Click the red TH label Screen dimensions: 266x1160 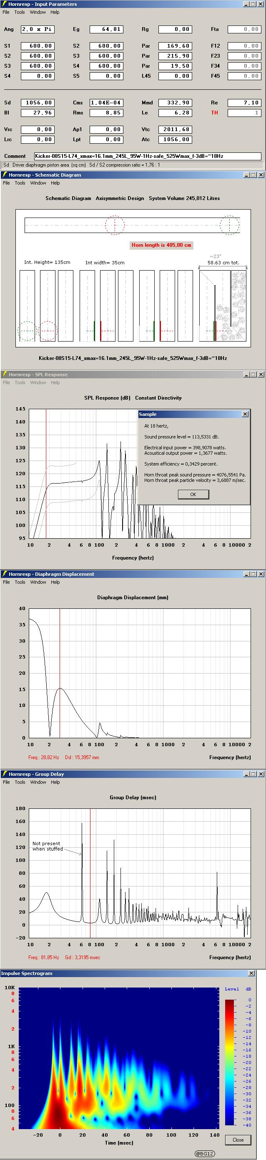click(214, 113)
